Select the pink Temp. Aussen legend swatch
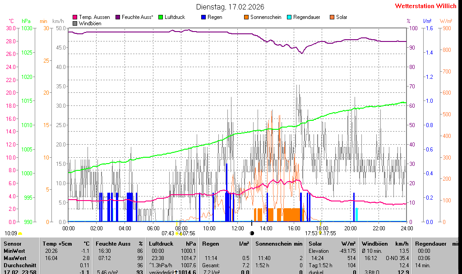462x274 pixels. click(75, 17)
